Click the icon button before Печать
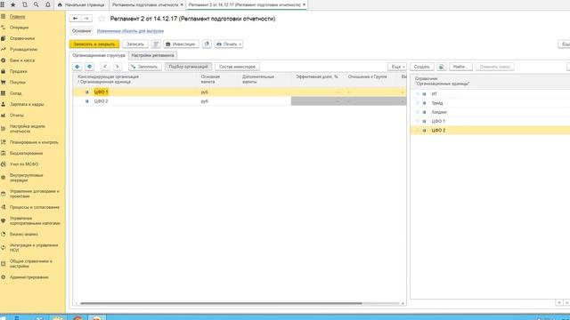570x320 pixels. [207, 44]
